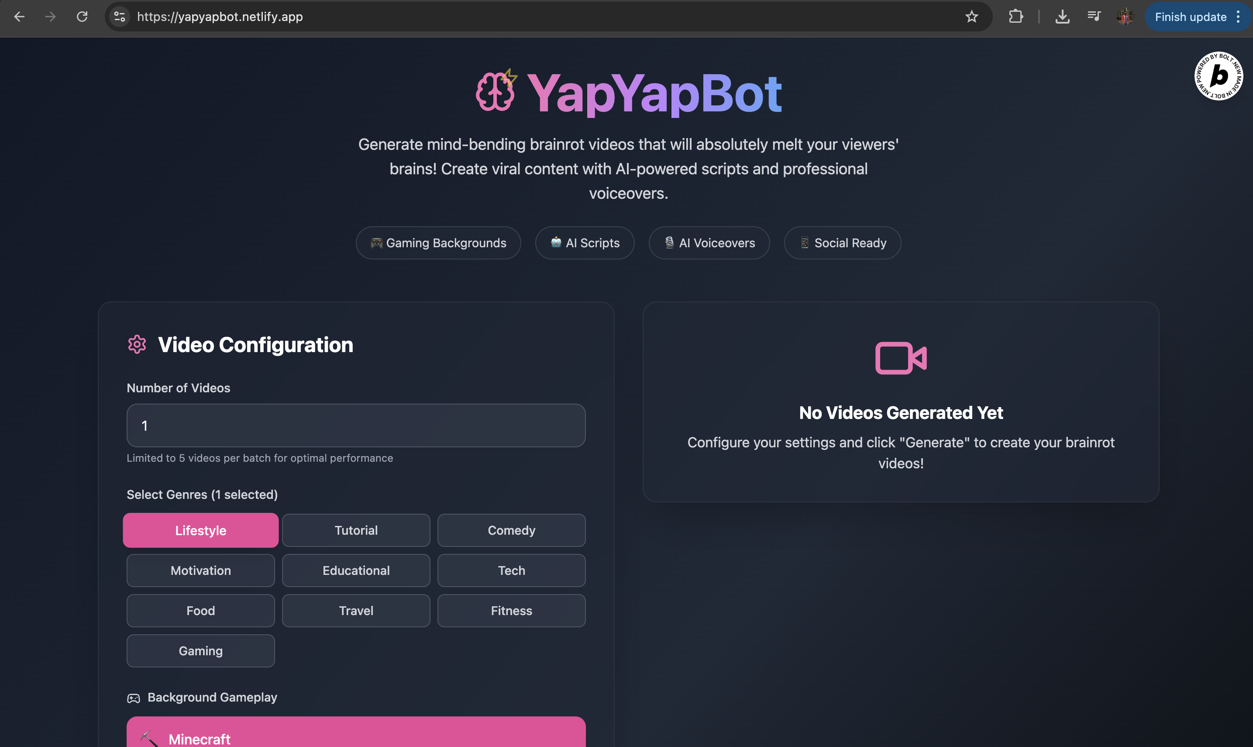Click the Gaming Backgrounds pill

tap(438, 242)
